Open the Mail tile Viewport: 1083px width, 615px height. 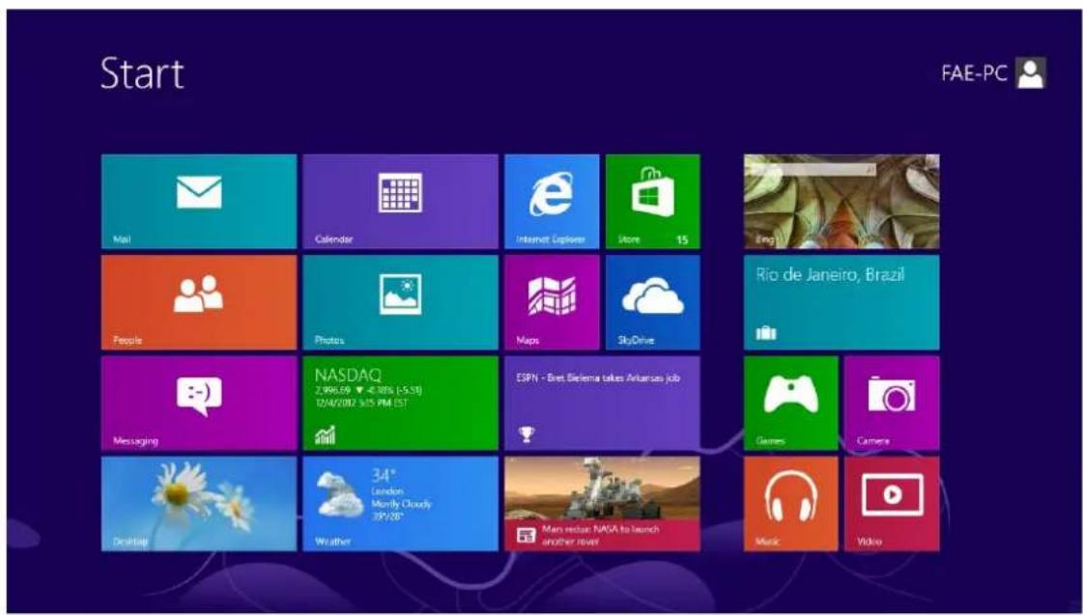(199, 202)
